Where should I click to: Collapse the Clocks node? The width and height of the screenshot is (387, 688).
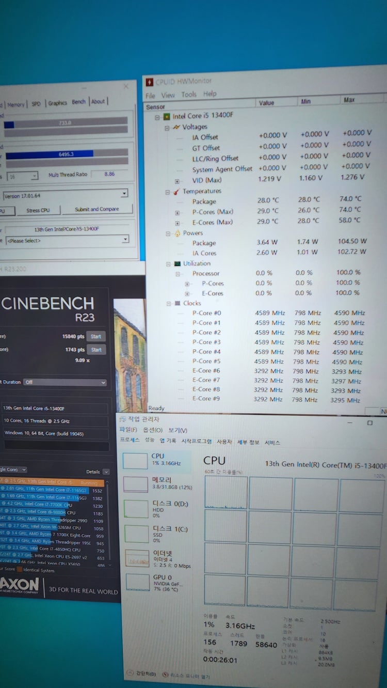(168, 304)
